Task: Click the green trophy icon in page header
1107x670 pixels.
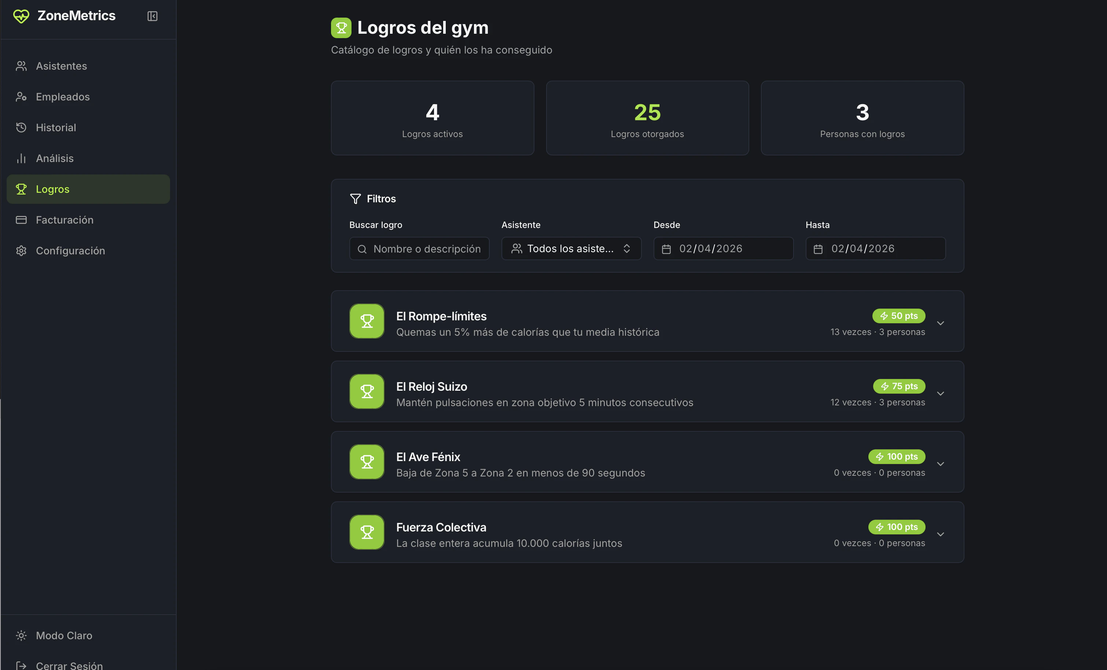Action: pyautogui.click(x=341, y=28)
